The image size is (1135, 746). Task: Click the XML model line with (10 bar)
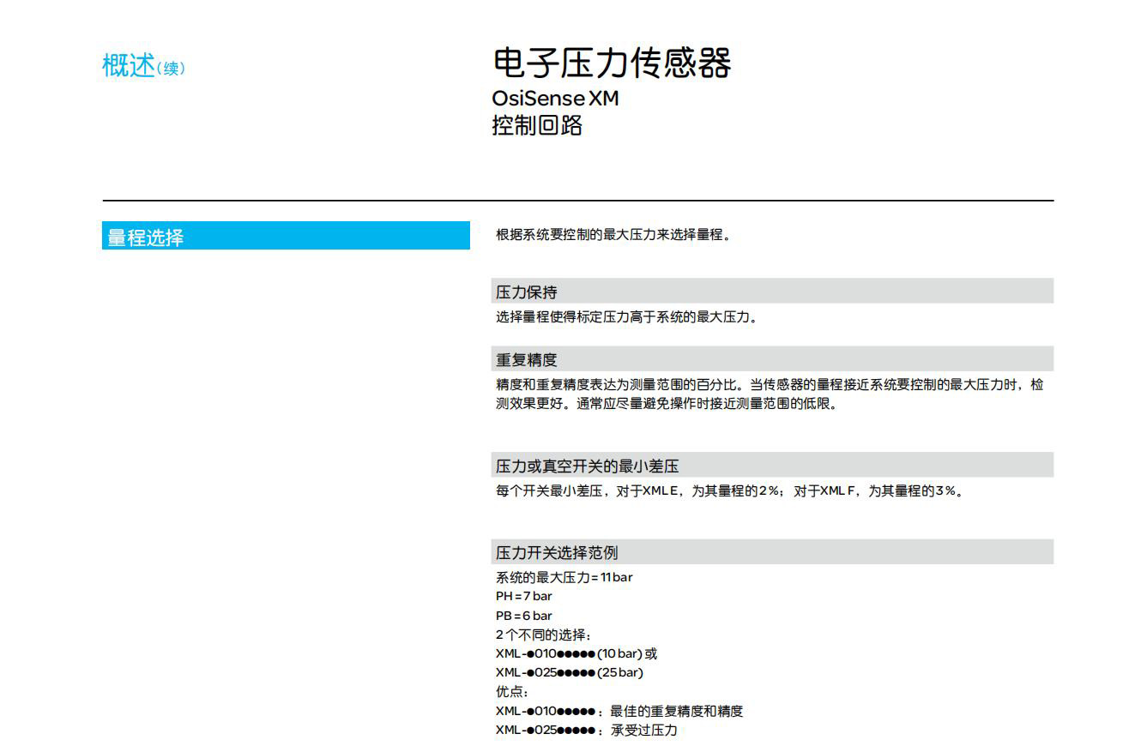coord(576,653)
